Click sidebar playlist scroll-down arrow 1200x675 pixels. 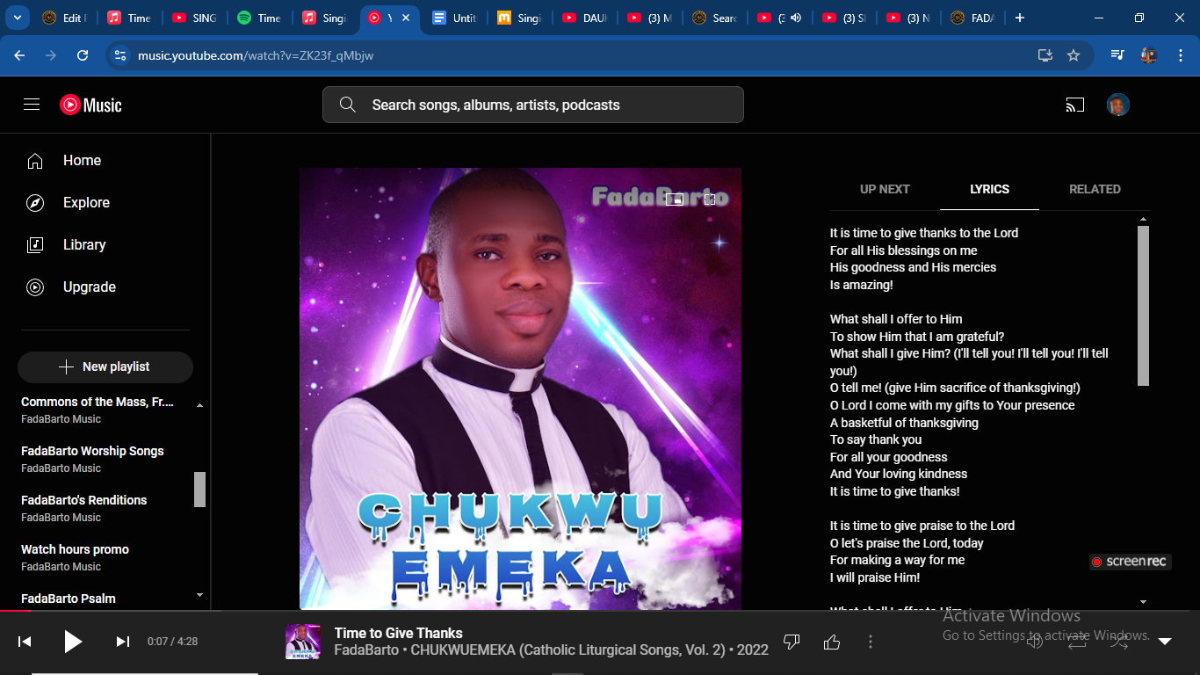(x=199, y=595)
